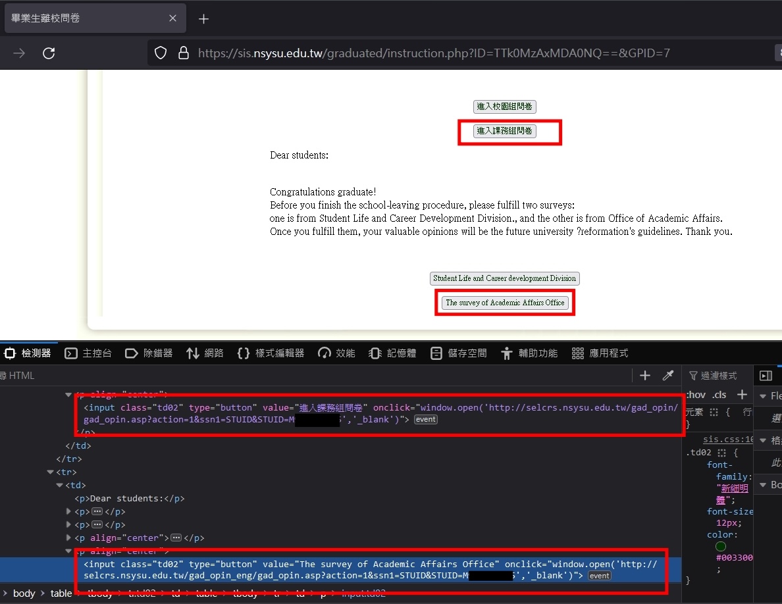
Task: Open the 網路 network tab
Action: 205,353
